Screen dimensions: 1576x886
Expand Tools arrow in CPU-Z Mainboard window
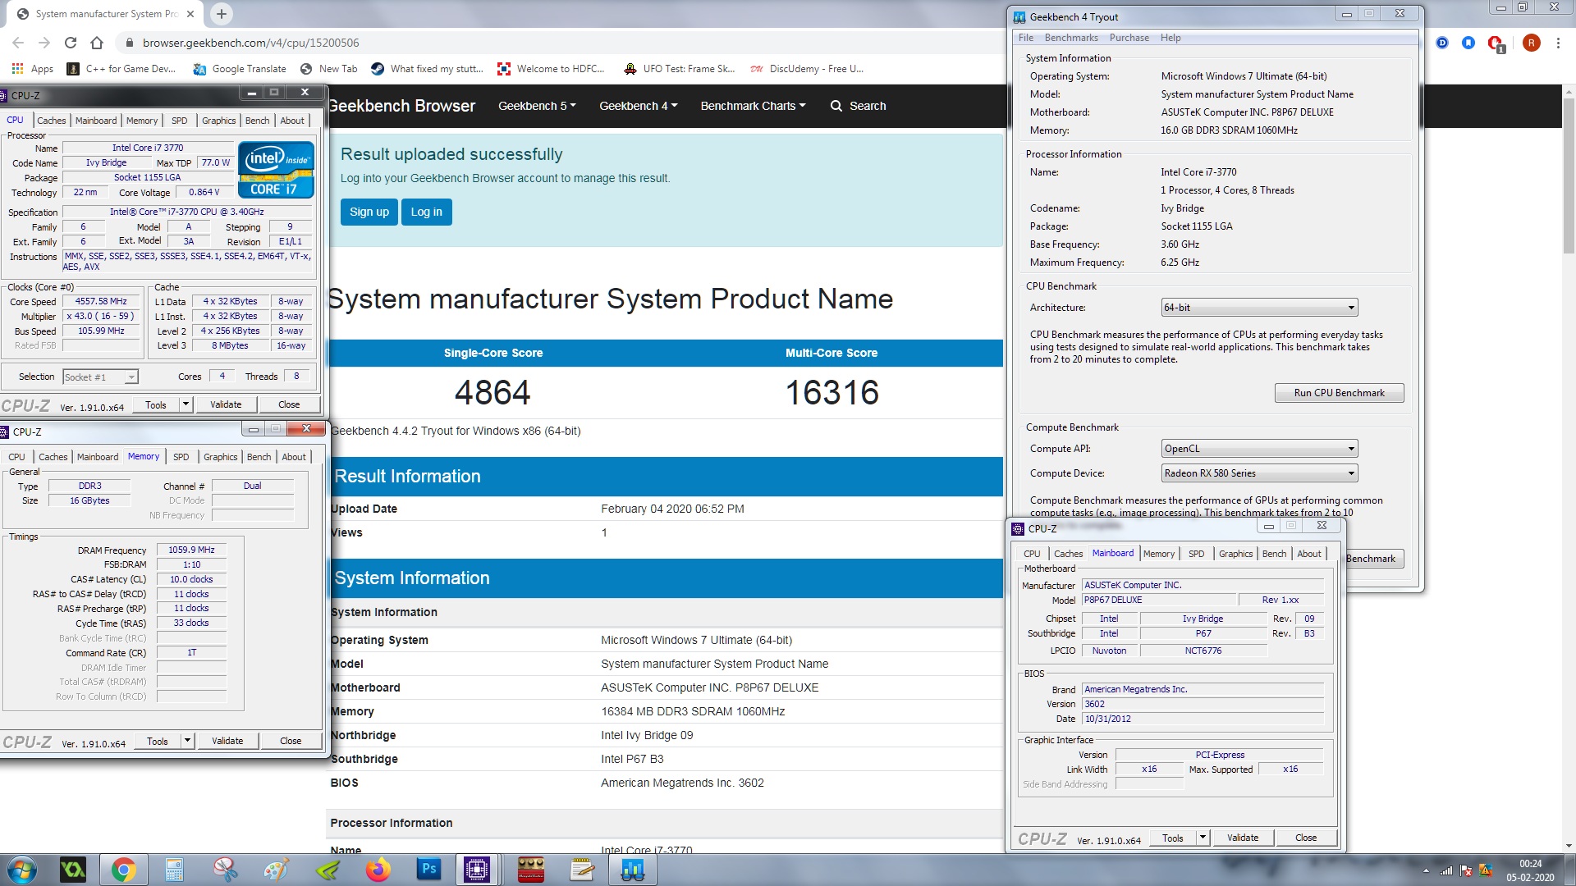coord(1203,838)
